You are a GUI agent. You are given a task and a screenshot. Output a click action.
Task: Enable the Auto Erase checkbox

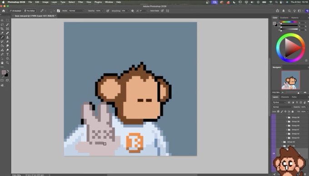(x=149, y=11)
